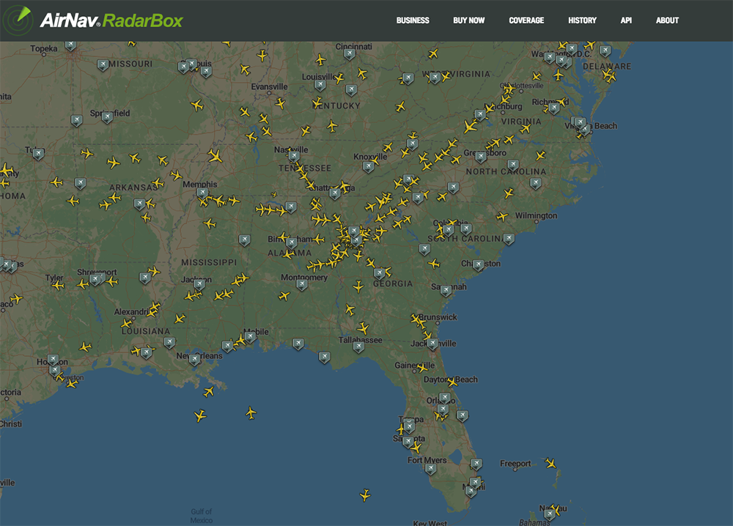Select the airport marker at Topeka
The width and height of the screenshot is (733, 526).
tap(70, 45)
